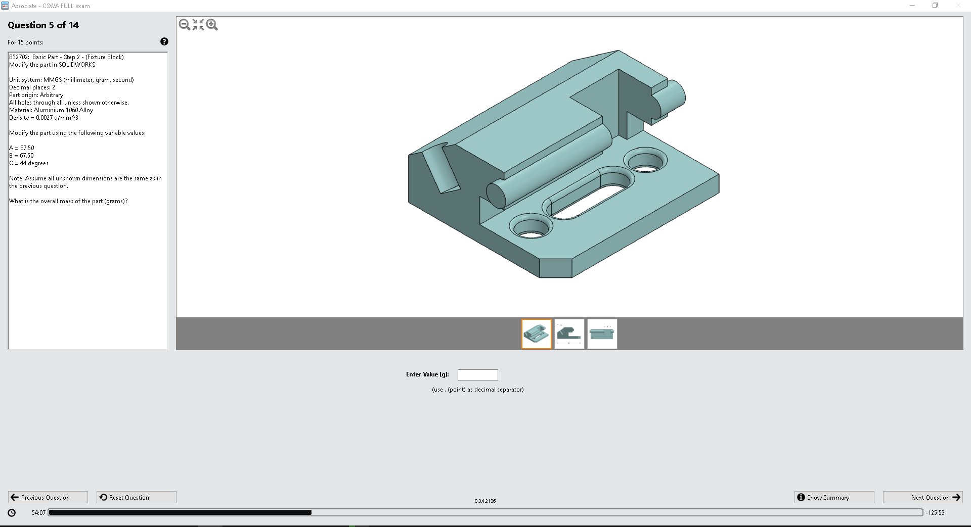The height and width of the screenshot is (527, 971).
Task: Click the Enter Value (g) input field
Action: pos(477,375)
